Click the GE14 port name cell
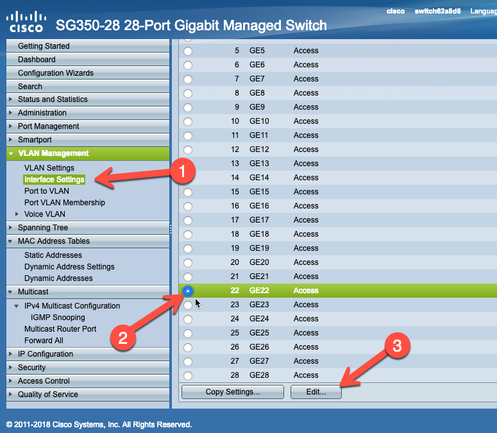This screenshot has width=497, height=433. (259, 178)
